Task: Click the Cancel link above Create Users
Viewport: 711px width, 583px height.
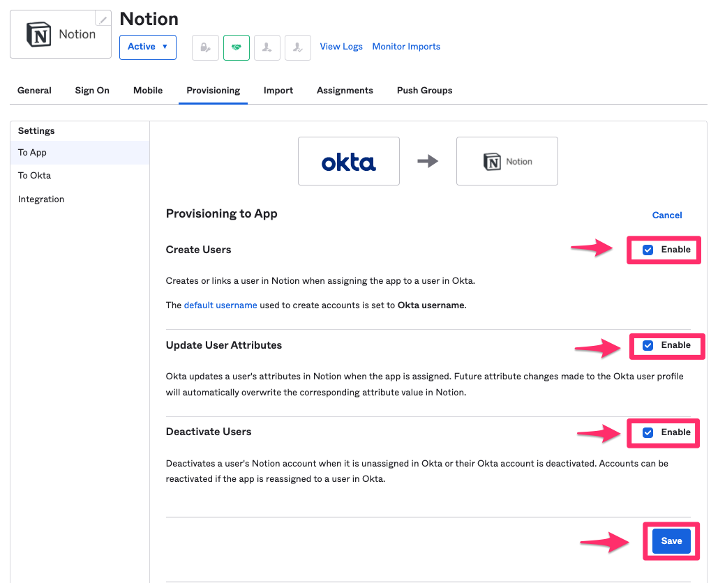Action: 666,215
